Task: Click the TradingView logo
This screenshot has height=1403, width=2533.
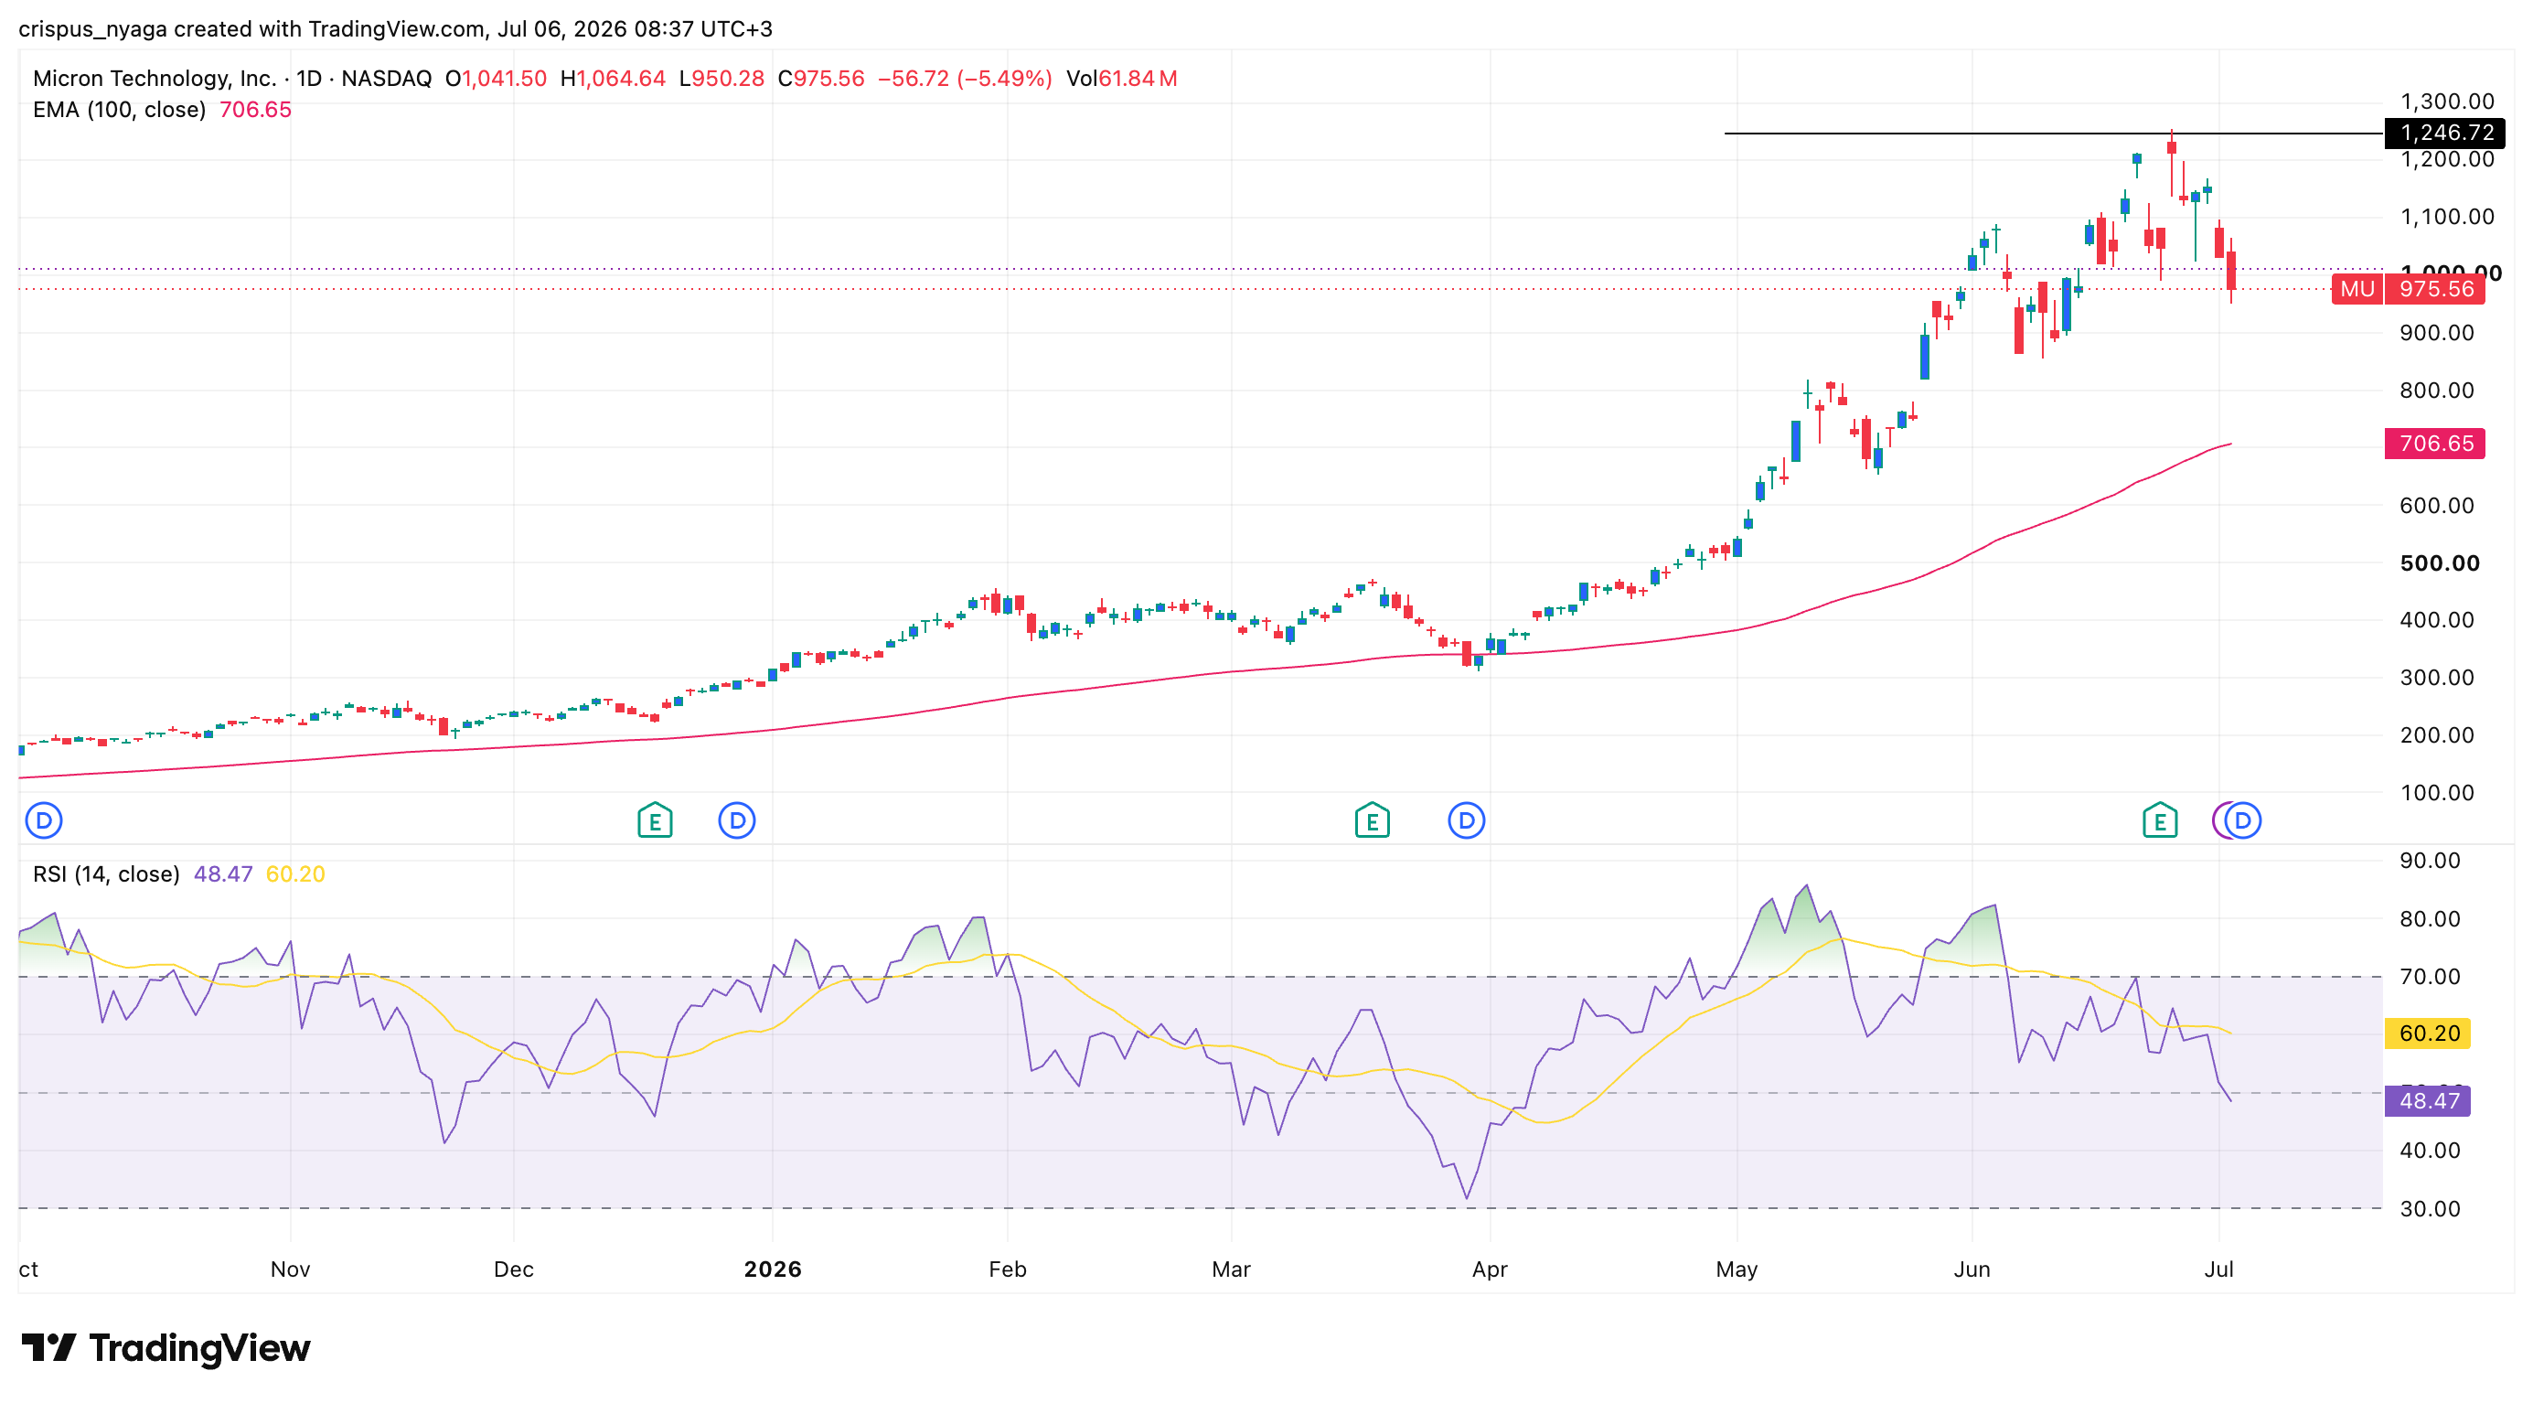Action: [166, 1348]
